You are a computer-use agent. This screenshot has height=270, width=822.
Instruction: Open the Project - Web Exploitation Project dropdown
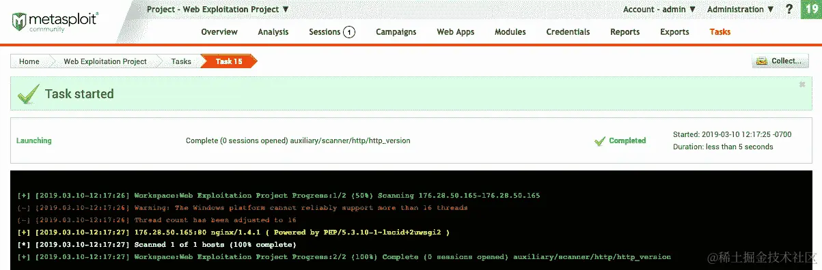click(218, 10)
